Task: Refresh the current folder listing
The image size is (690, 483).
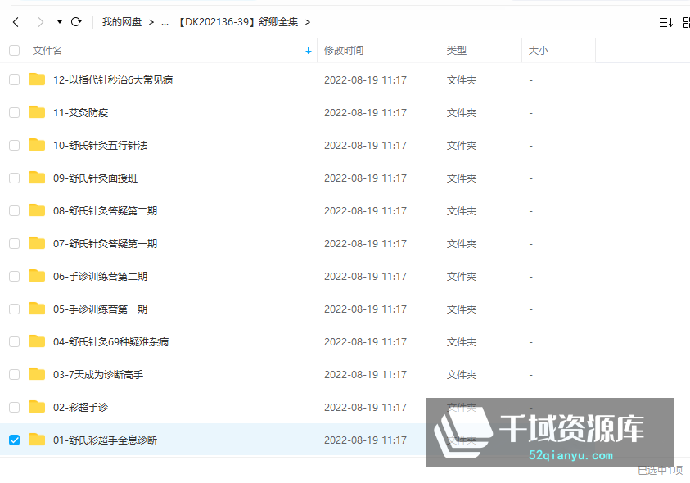Action: coord(76,22)
